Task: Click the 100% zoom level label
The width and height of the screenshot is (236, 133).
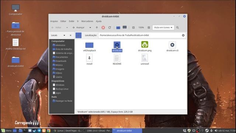Action: click(x=141, y=28)
